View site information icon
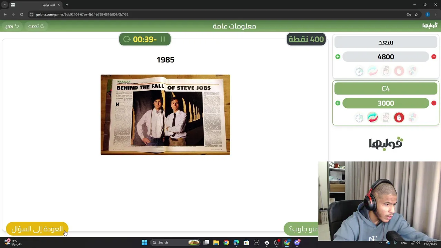 click(31, 14)
